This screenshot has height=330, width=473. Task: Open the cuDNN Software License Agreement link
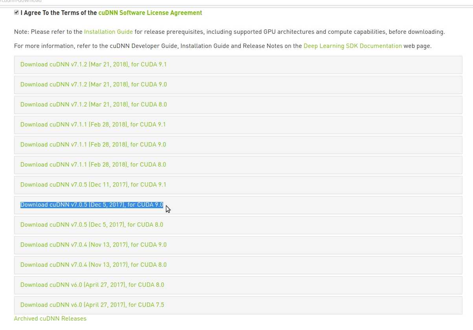tap(150, 13)
